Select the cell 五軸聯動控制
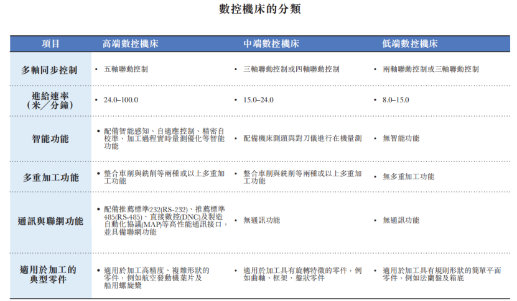This screenshot has width=517, height=301. point(126,69)
